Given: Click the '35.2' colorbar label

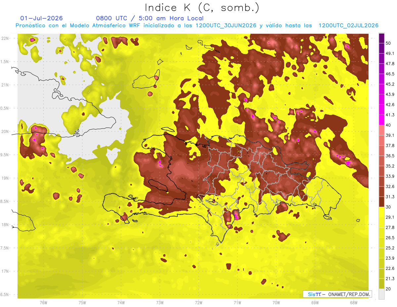Looking at the screenshot, I should (390, 166).
